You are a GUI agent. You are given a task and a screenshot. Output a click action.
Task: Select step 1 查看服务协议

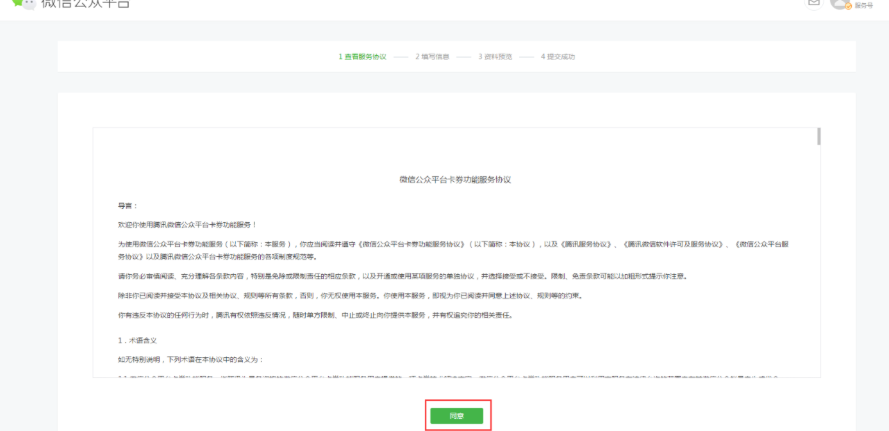coord(363,57)
